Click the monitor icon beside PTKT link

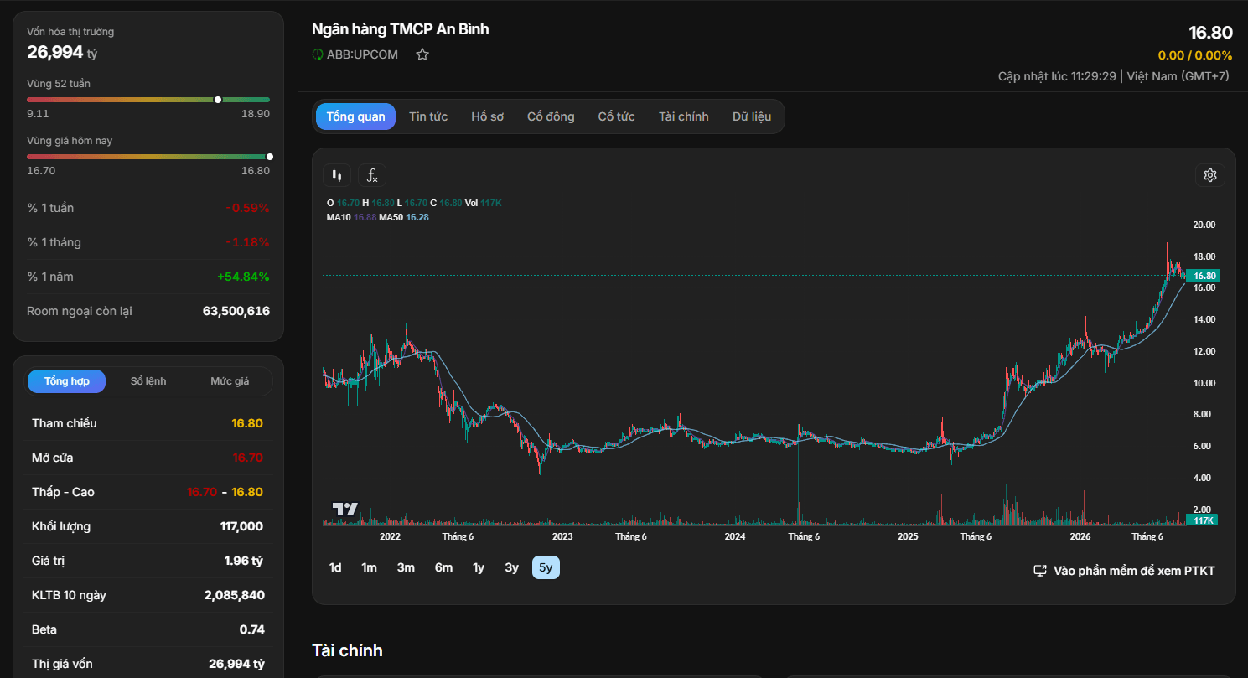(x=1040, y=571)
